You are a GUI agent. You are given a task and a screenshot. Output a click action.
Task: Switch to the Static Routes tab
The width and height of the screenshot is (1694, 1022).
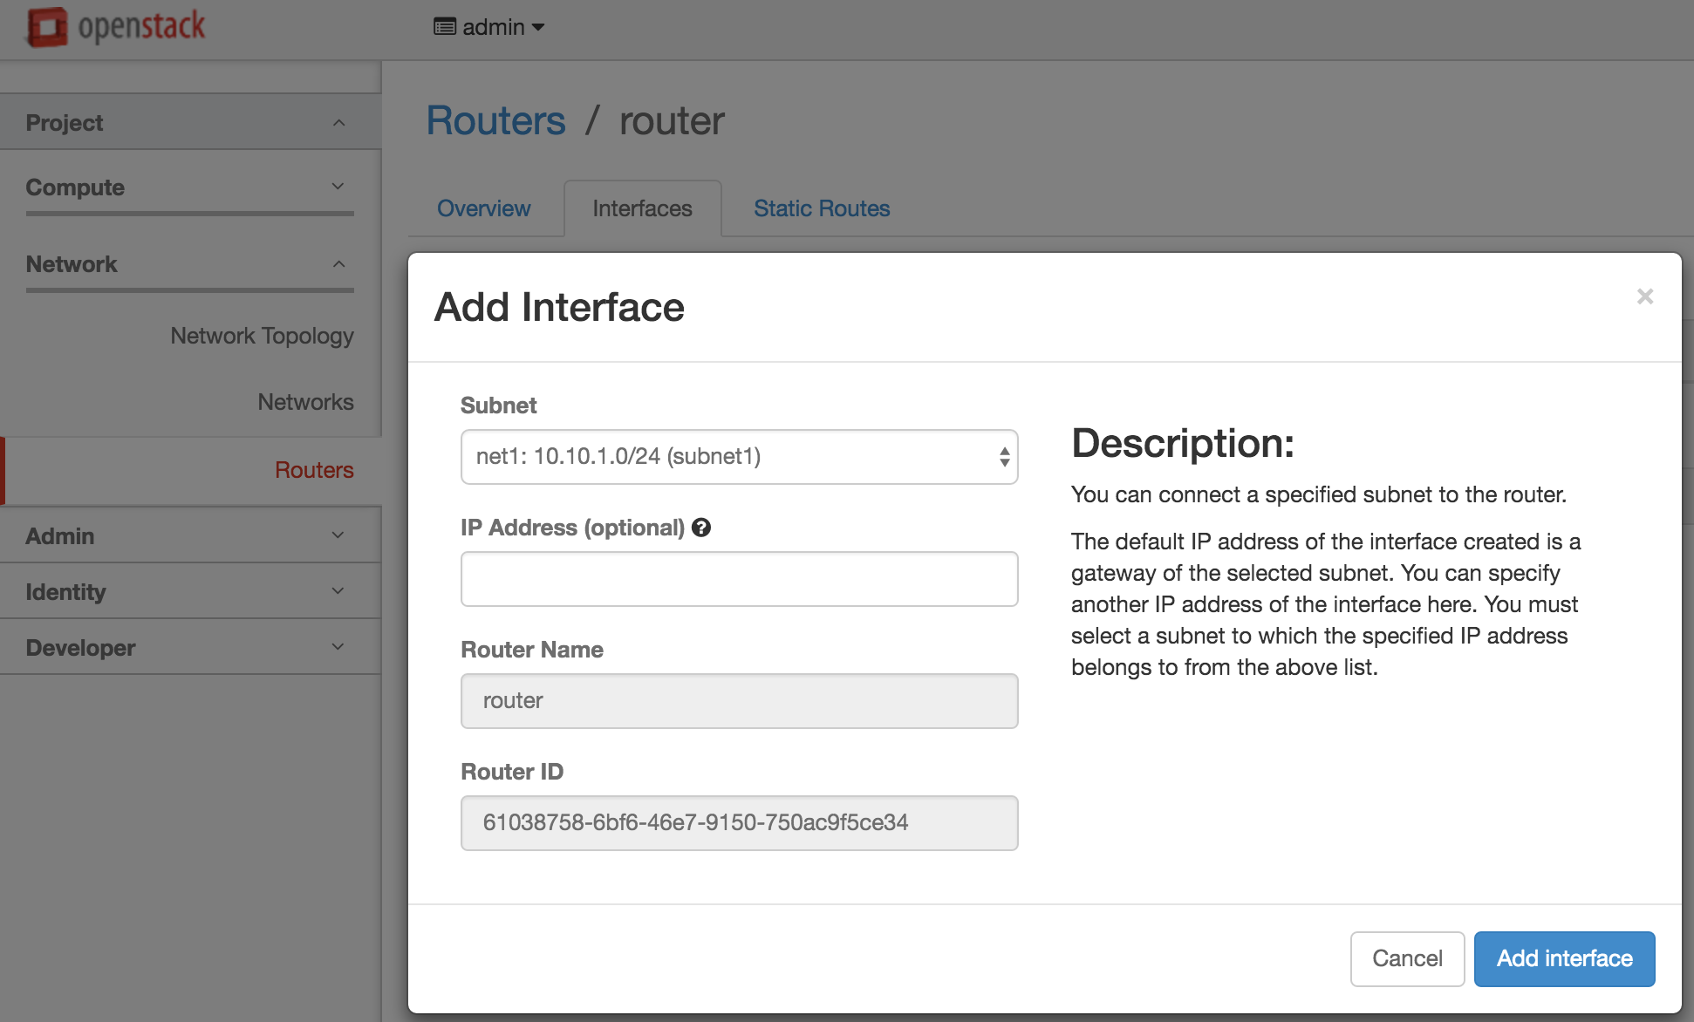click(821, 208)
